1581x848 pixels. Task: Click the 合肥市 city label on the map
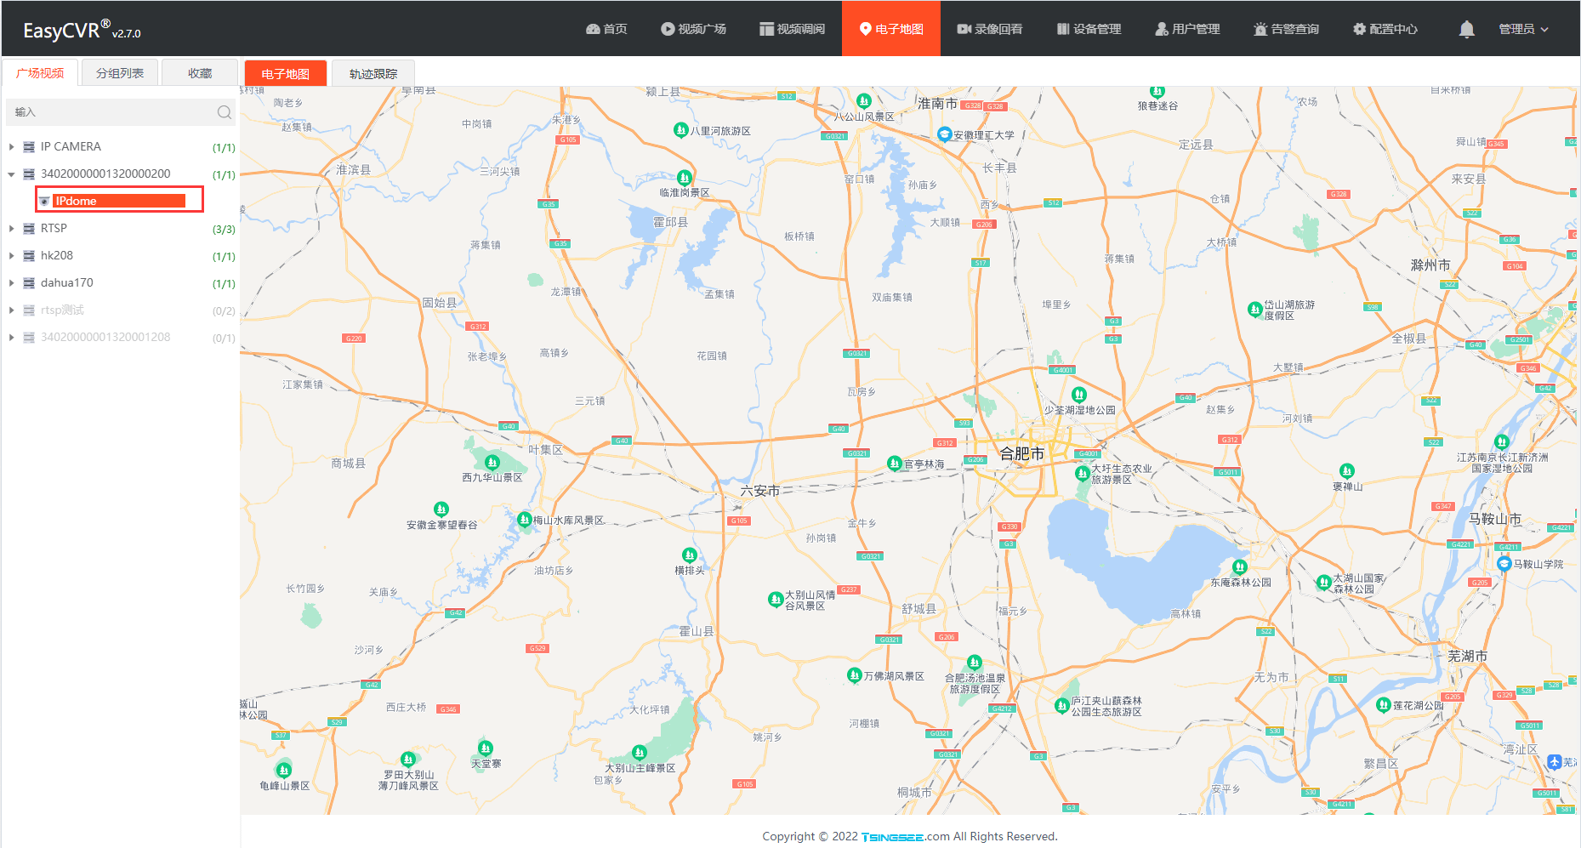coord(1021,453)
